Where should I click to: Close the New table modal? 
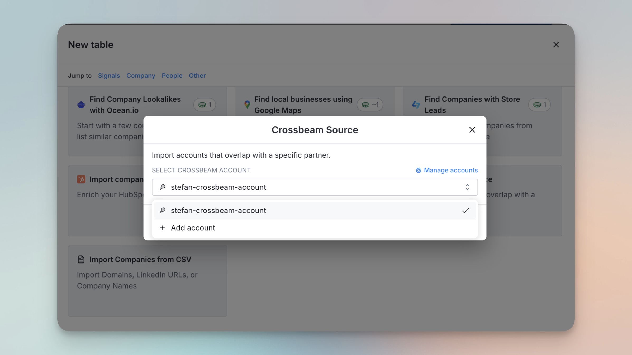(556, 45)
